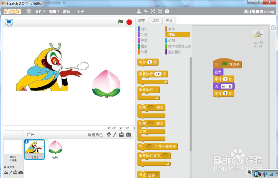This screenshot has width=278, height=178.
Task: Choose a new sprite from the library
Action: 109,134
